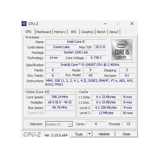Click the disabled maximize box icon

pos(118,24)
